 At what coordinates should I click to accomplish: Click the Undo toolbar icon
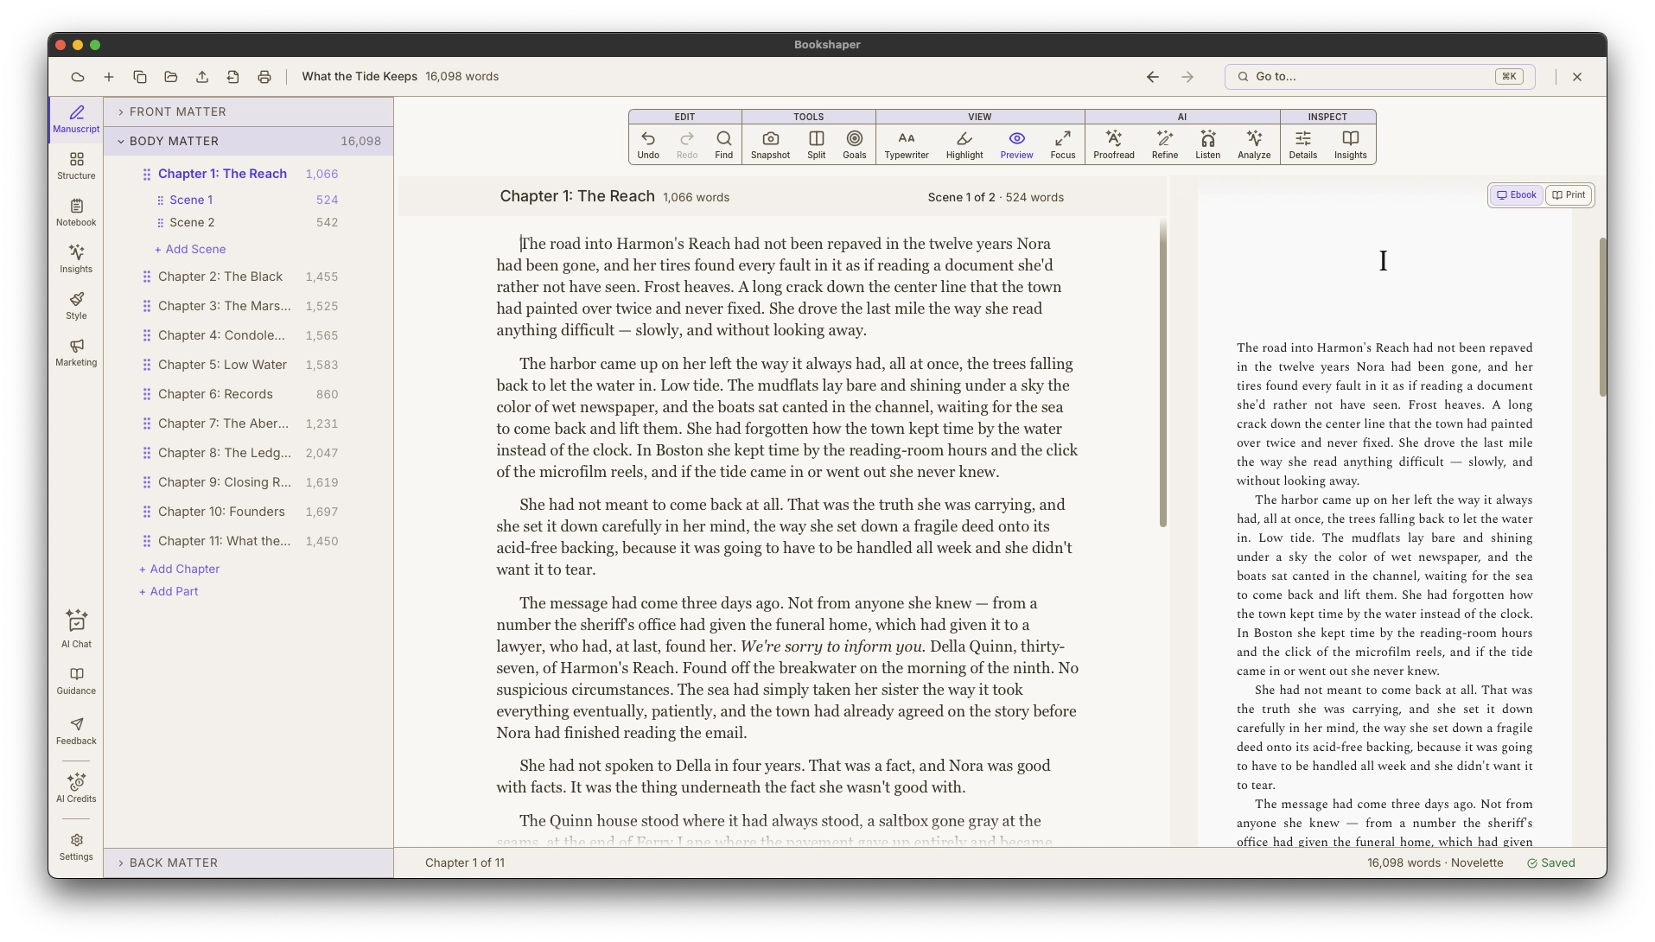(x=648, y=144)
